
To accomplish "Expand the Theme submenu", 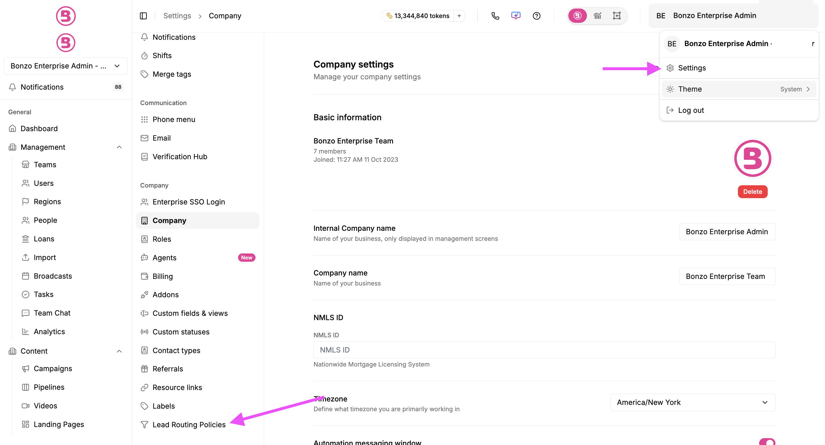I will click(x=738, y=89).
